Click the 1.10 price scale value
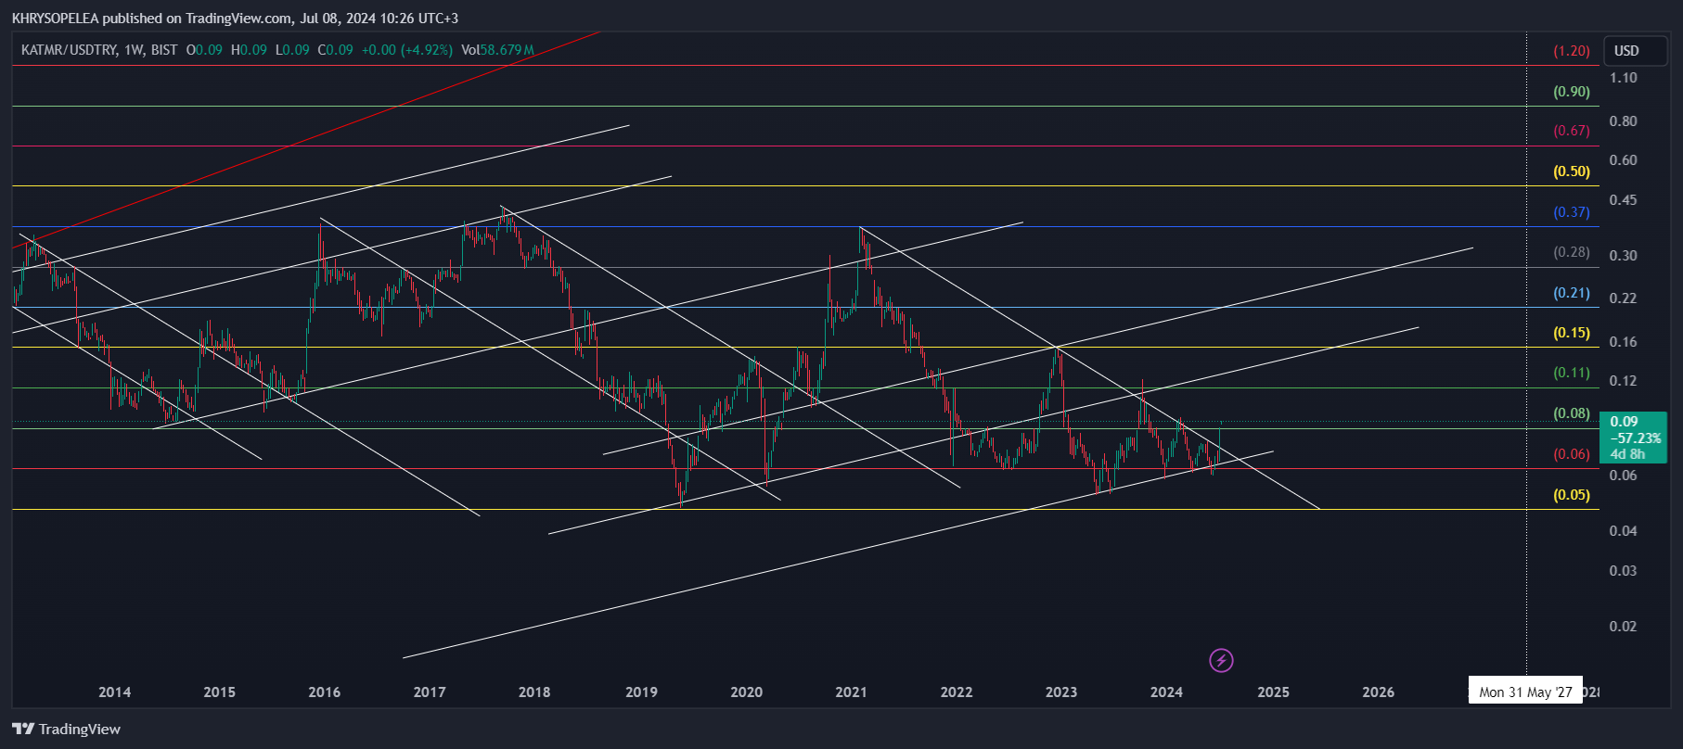This screenshot has height=749, width=1683. coord(1624,78)
